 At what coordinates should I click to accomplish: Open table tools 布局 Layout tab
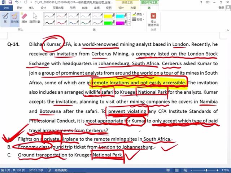(x=133, y=8)
